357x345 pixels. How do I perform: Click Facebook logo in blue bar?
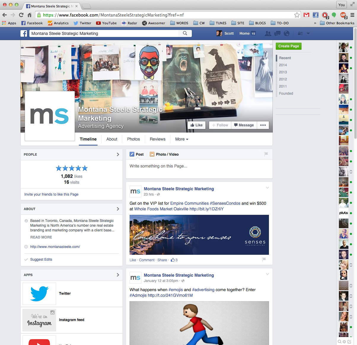tap(24, 33)
